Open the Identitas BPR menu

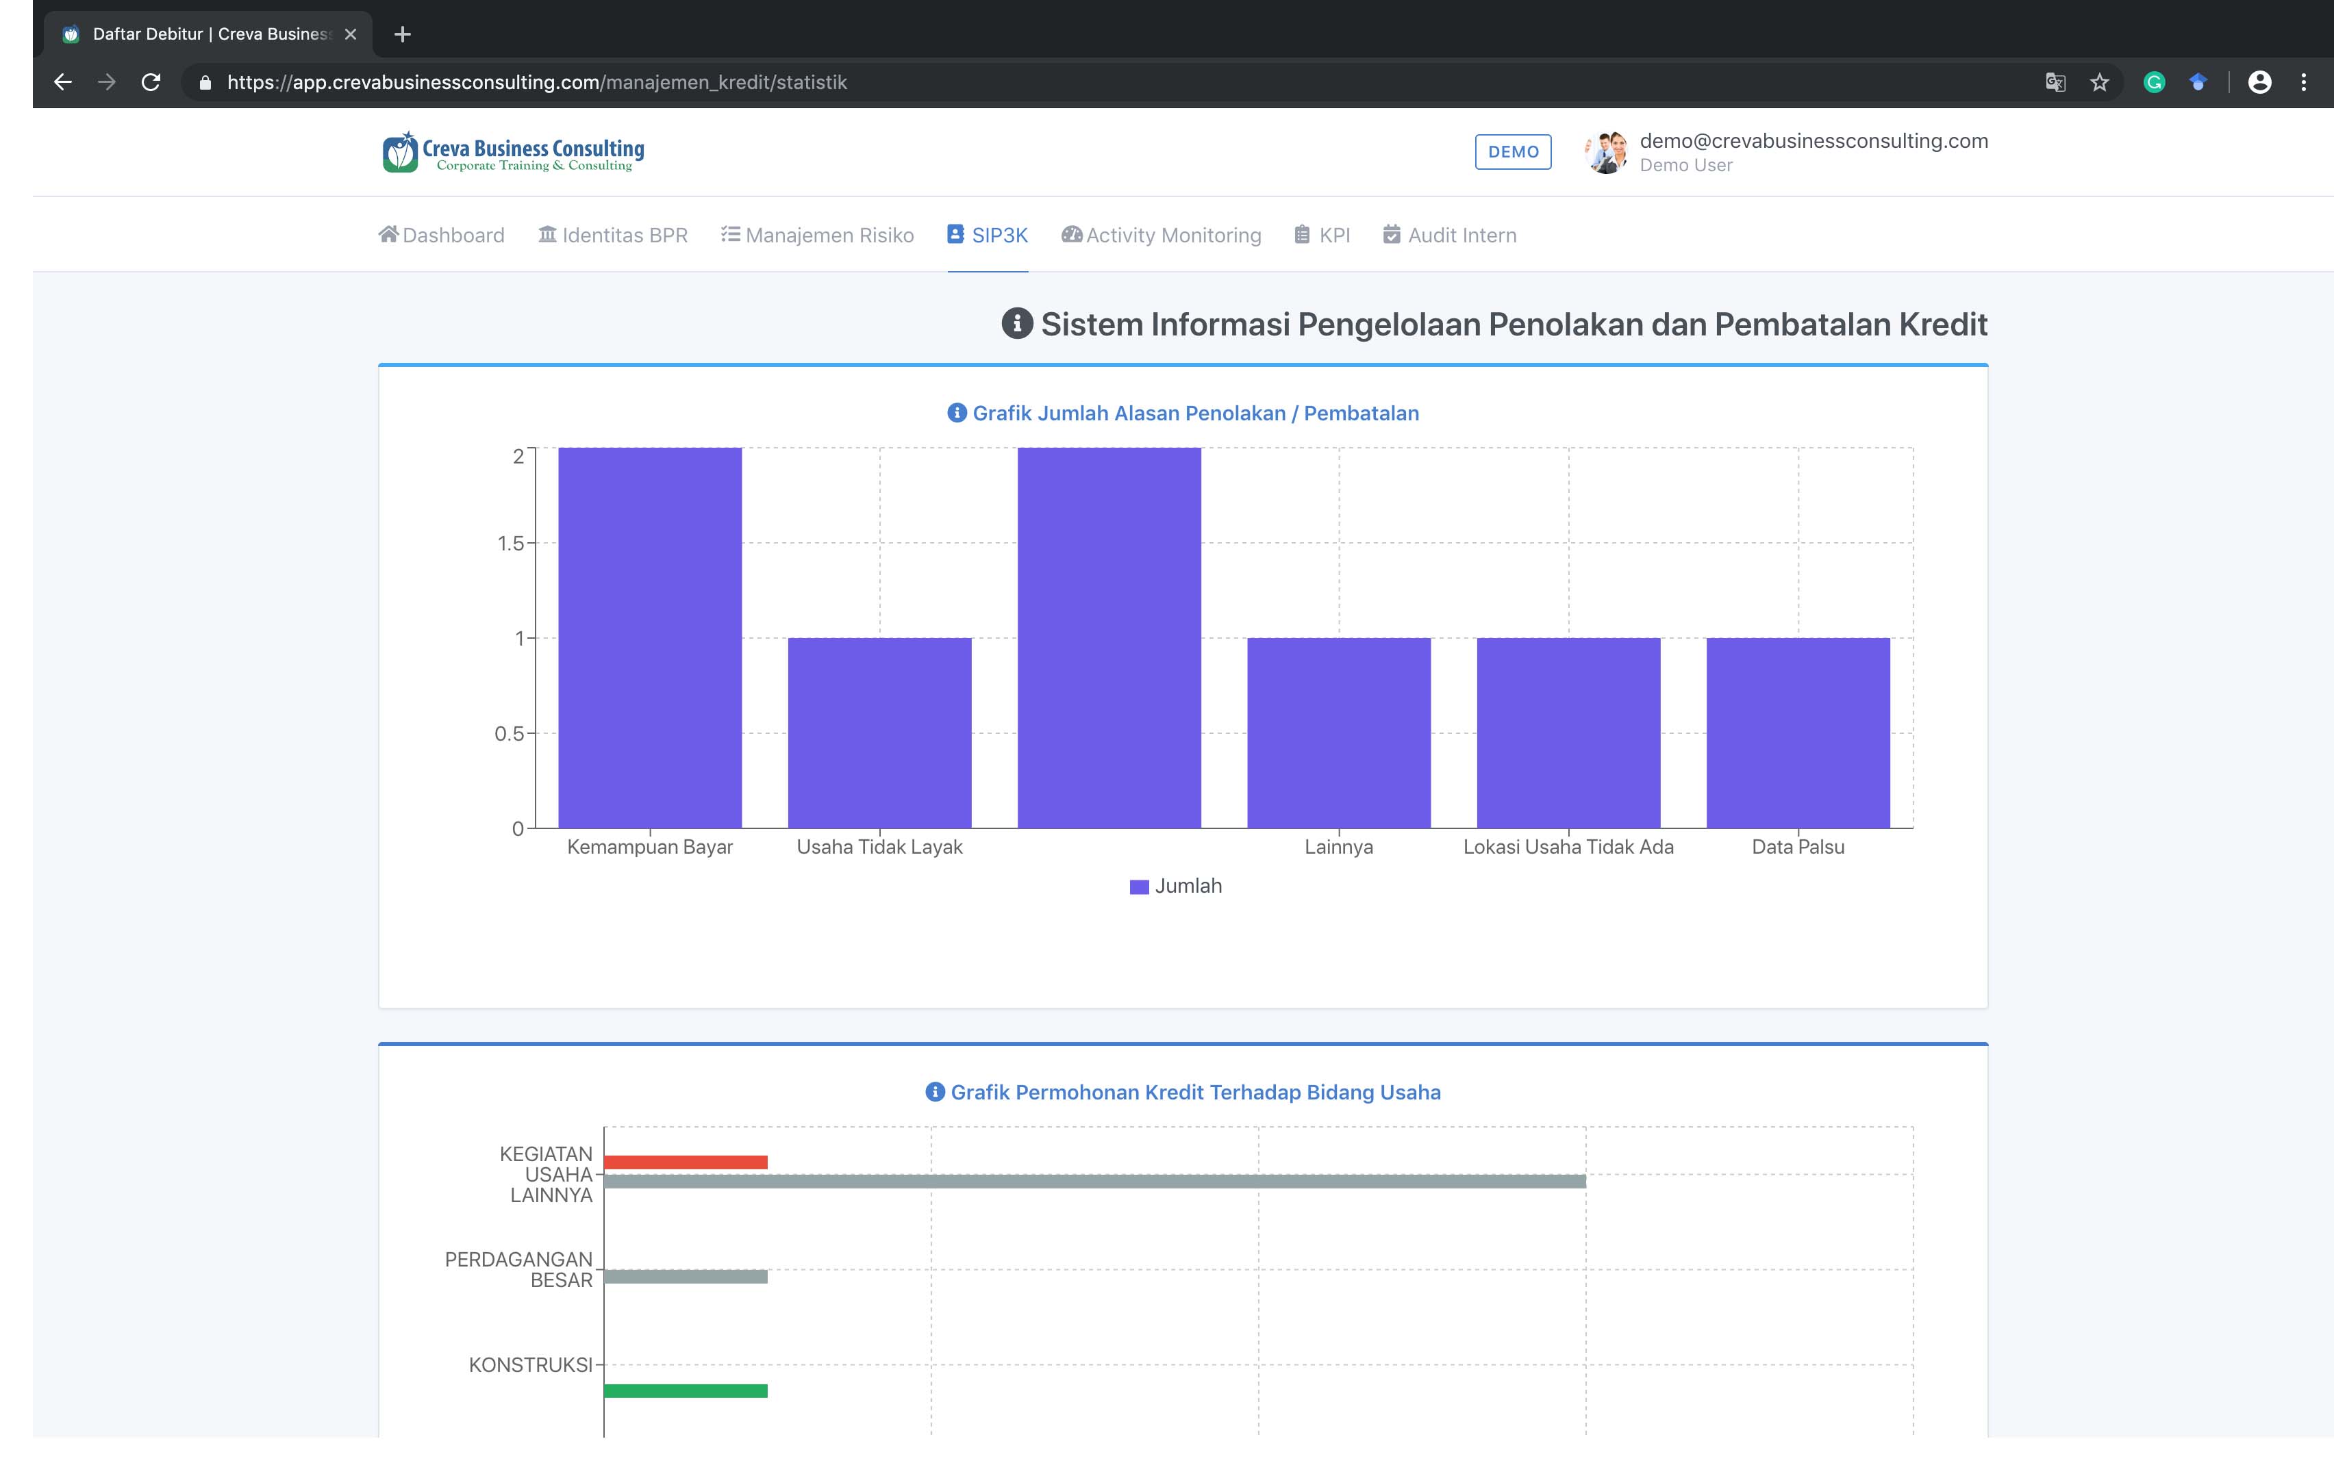[x=612, y=236]
